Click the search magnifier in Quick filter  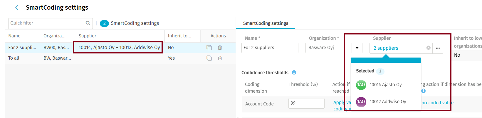tap(88, 23)
